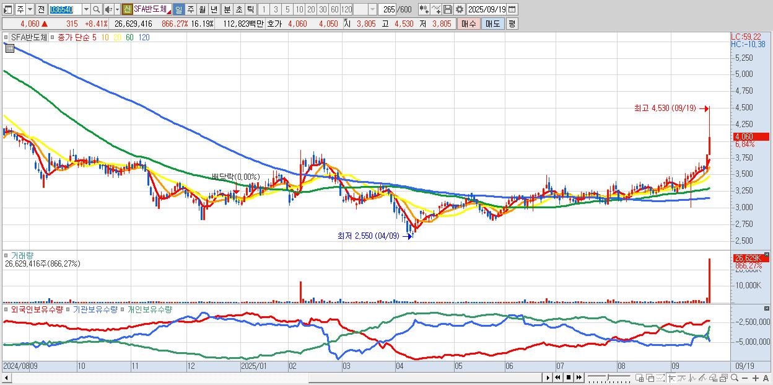Toggle the small square before SFA반도체 legend
The height and width of the screenshot is (385, 773).
[6, 37]
